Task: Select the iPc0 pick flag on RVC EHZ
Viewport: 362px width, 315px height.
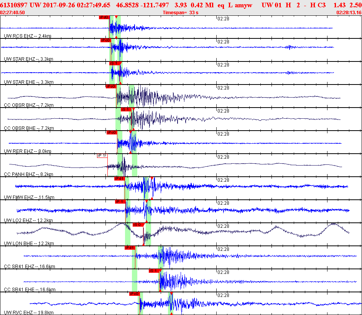Action: point(135,294)
